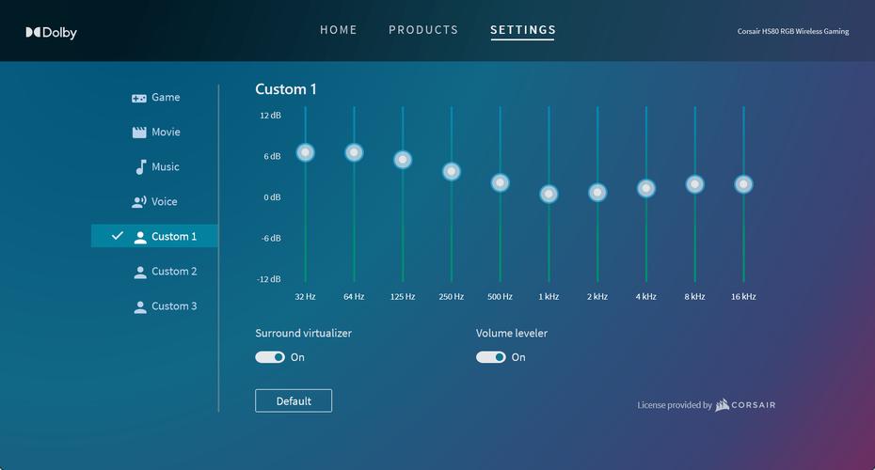Image resolution: width=875 pixels, height=470 pixels.
Task: Open the PRODUCTS tab
Action: [x=423, y=29]
